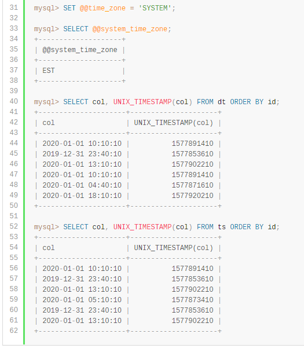This screenshot has width=304, height=352.
Task: Click table name ts in query
Action: point(222,227)
